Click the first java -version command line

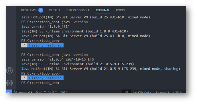coord(55,22)
